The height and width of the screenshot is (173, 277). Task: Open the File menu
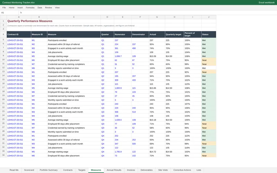[x=4, y=8]
